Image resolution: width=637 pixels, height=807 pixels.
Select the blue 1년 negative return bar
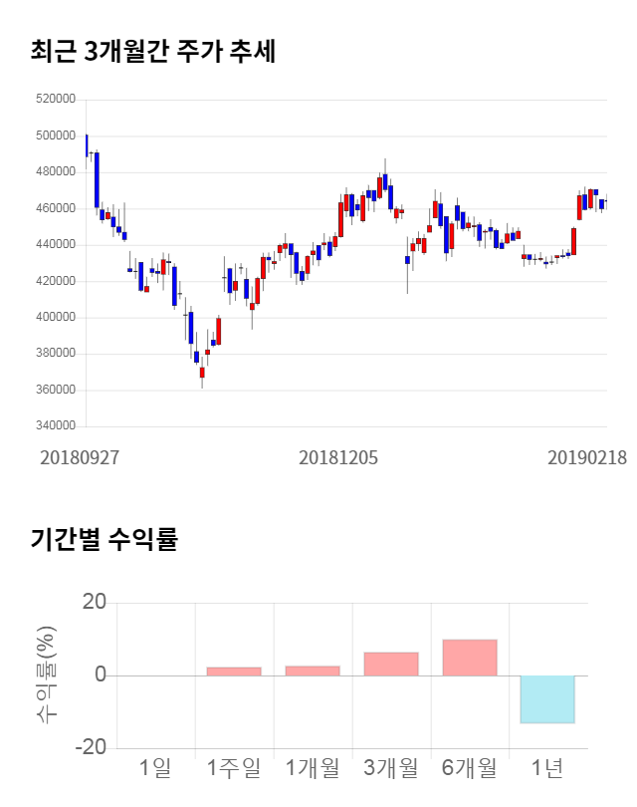pos(547,699)
